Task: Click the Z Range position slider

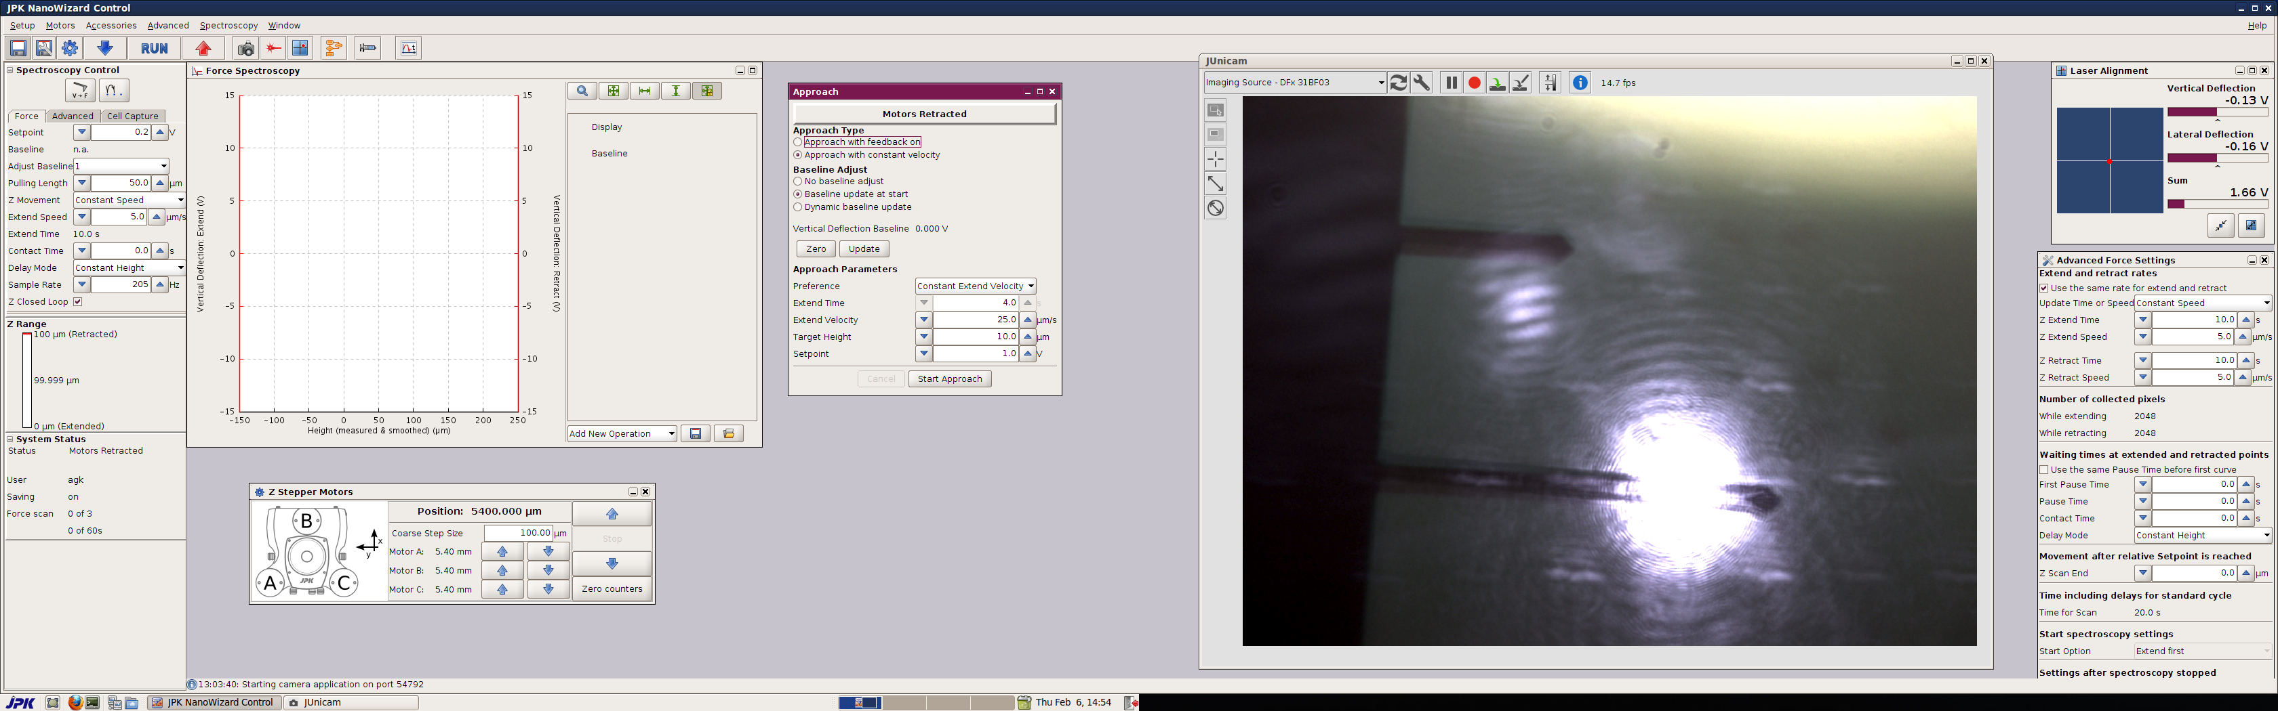Action: pos(26,381)
